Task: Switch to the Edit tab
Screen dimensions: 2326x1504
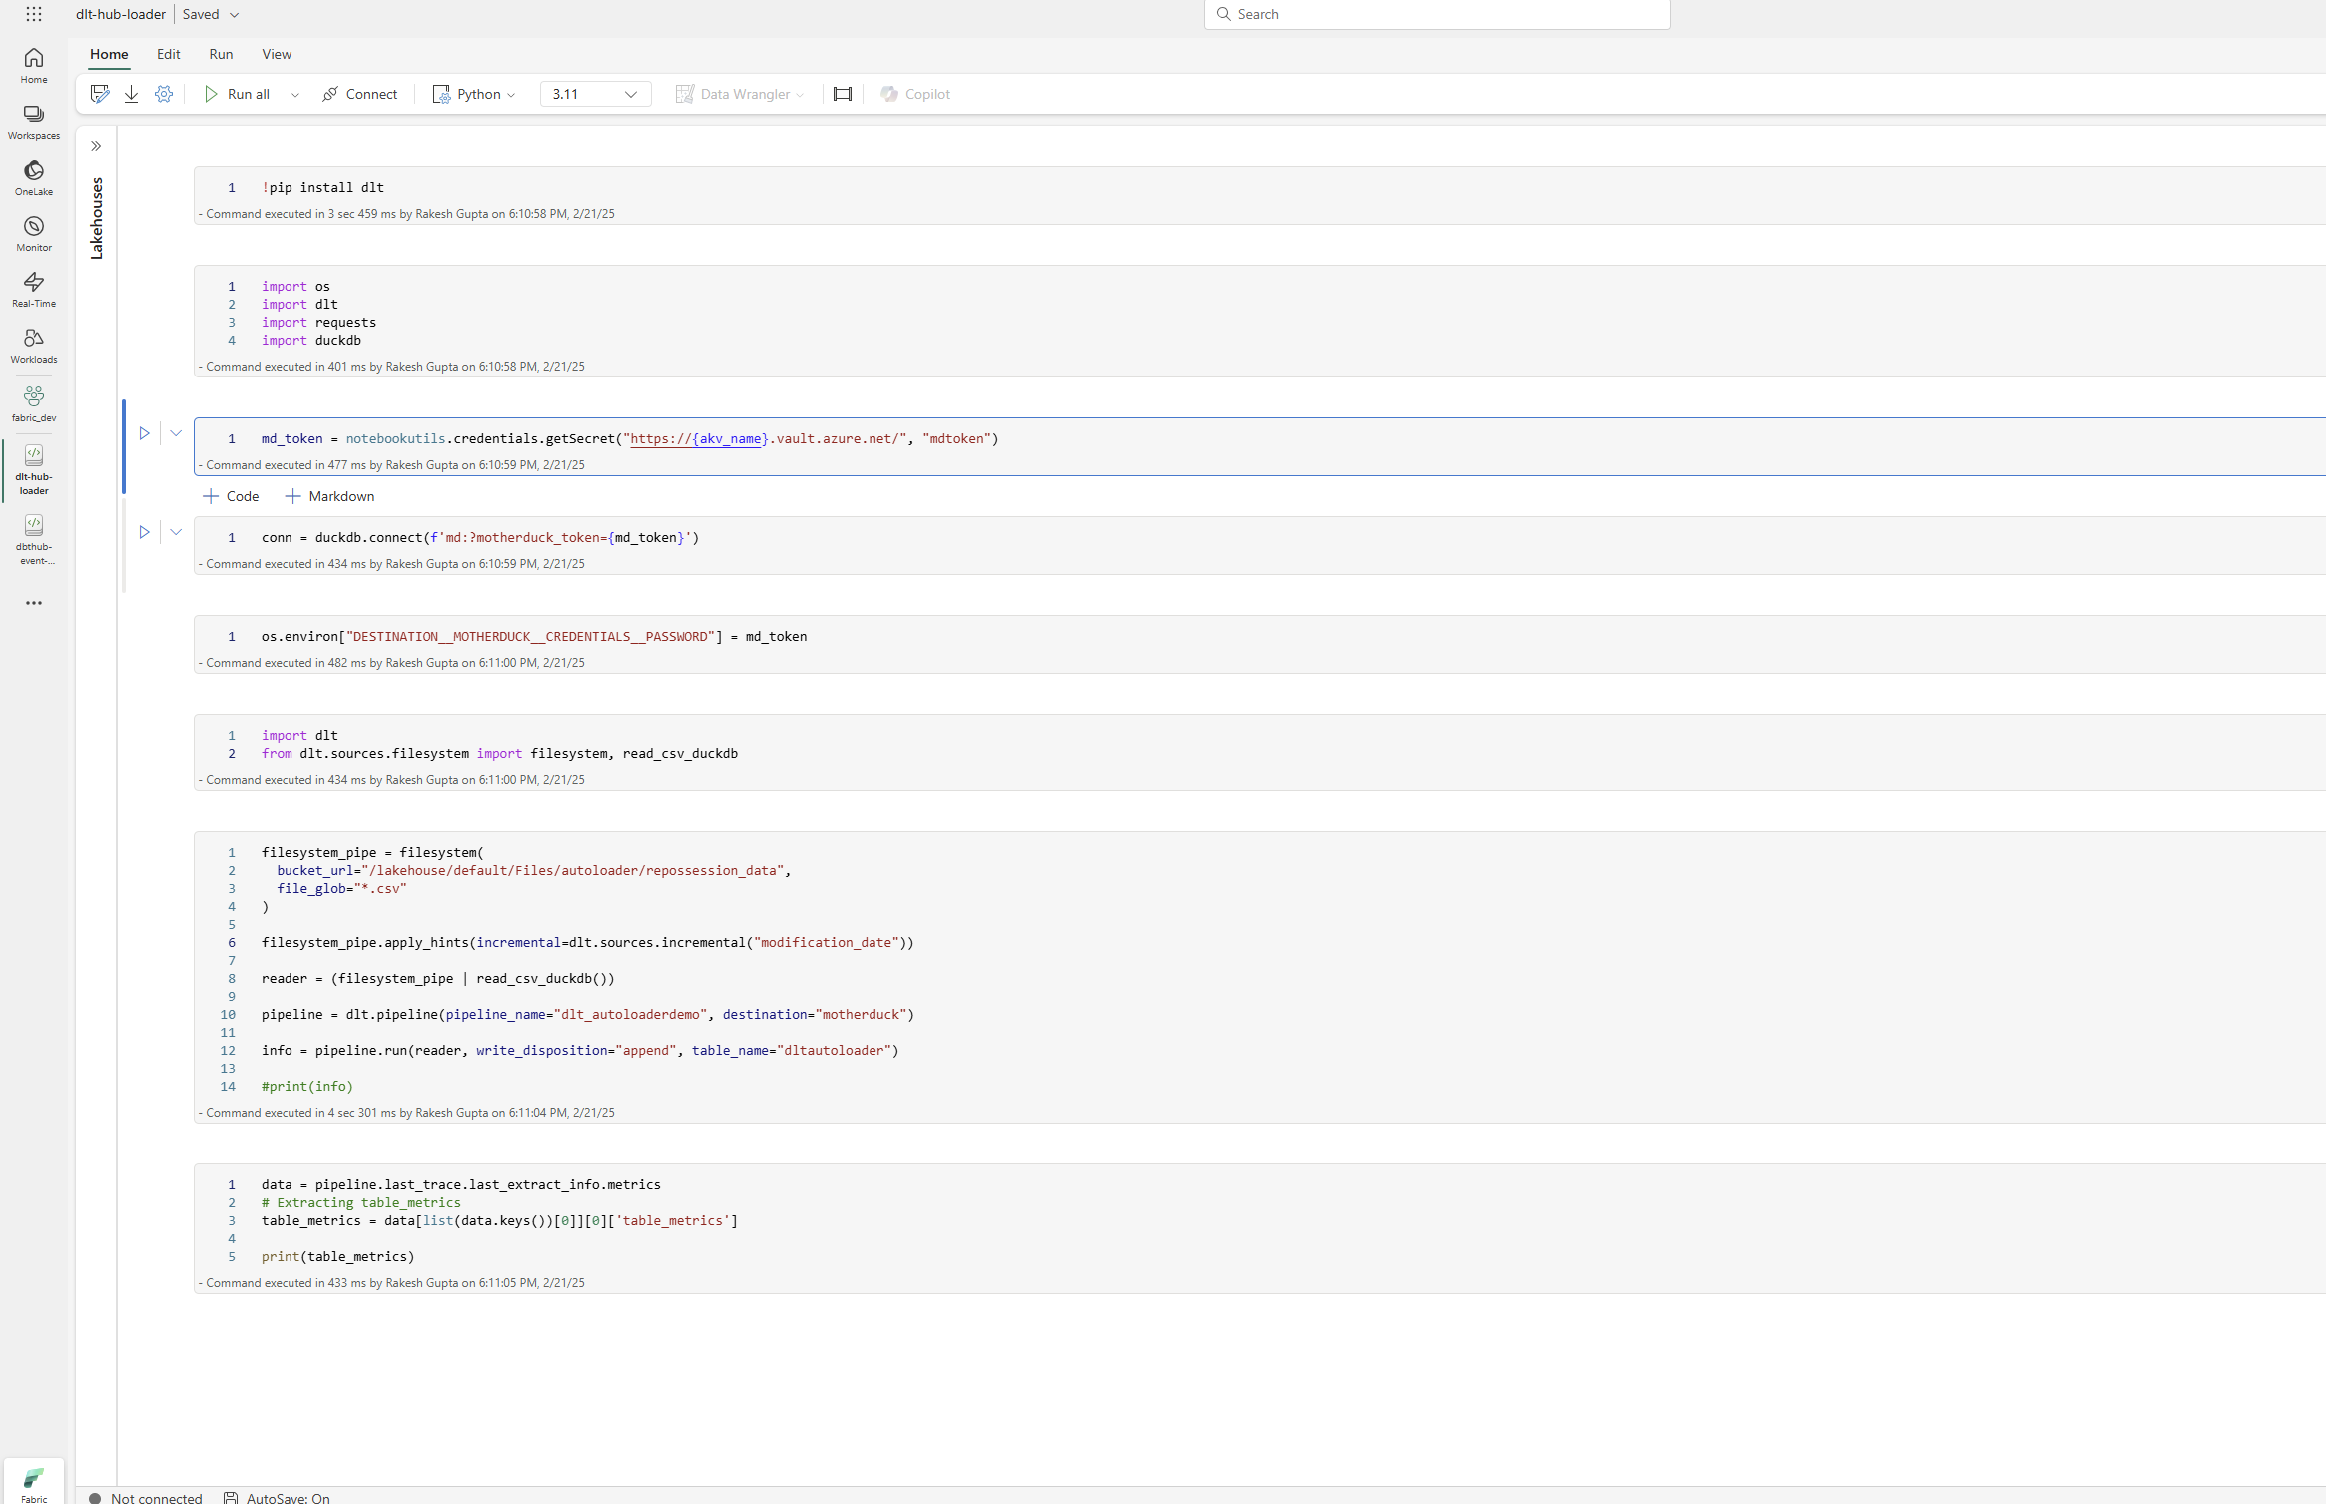Action: [x=168, y=54]
